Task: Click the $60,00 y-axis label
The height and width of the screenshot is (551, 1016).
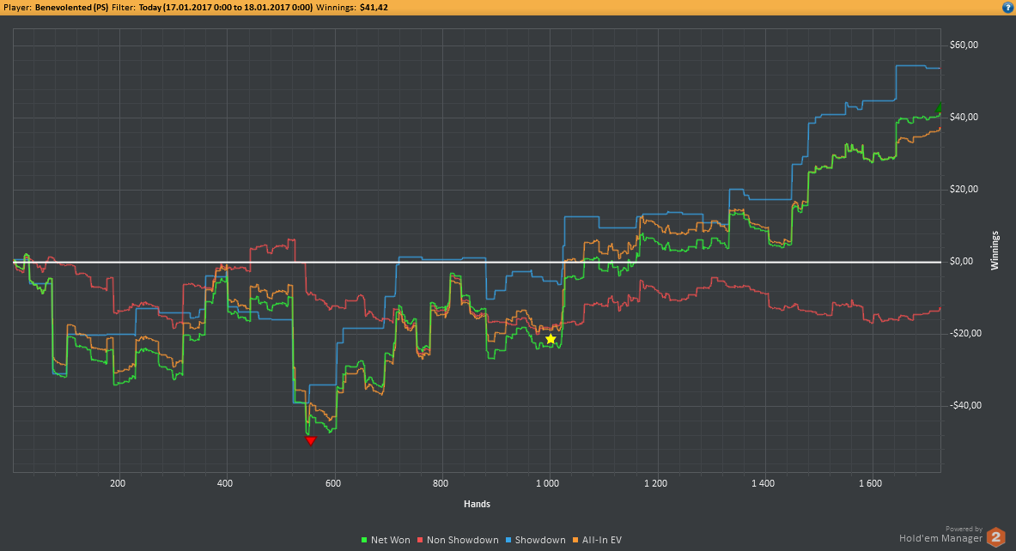Action: click(x=964, y=45)
